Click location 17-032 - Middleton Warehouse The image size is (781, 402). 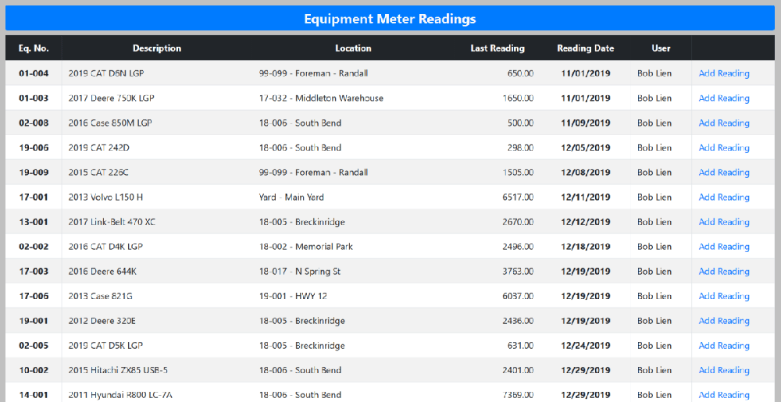tap(321, 98)
